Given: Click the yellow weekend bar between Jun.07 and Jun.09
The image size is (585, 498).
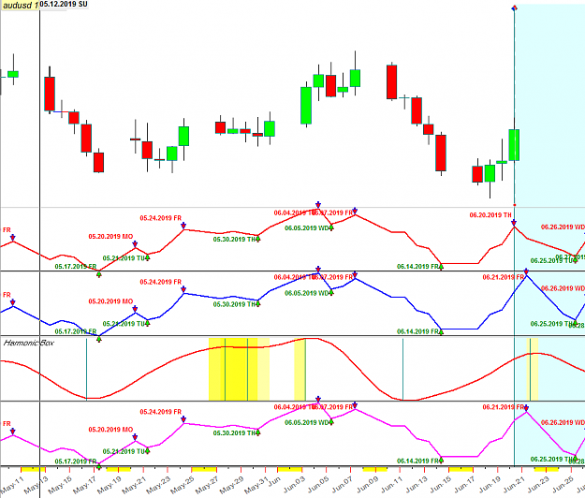Looking at the screenshot, I should pos(374,469).
